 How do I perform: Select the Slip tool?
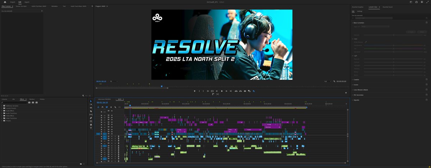(91, 114)
